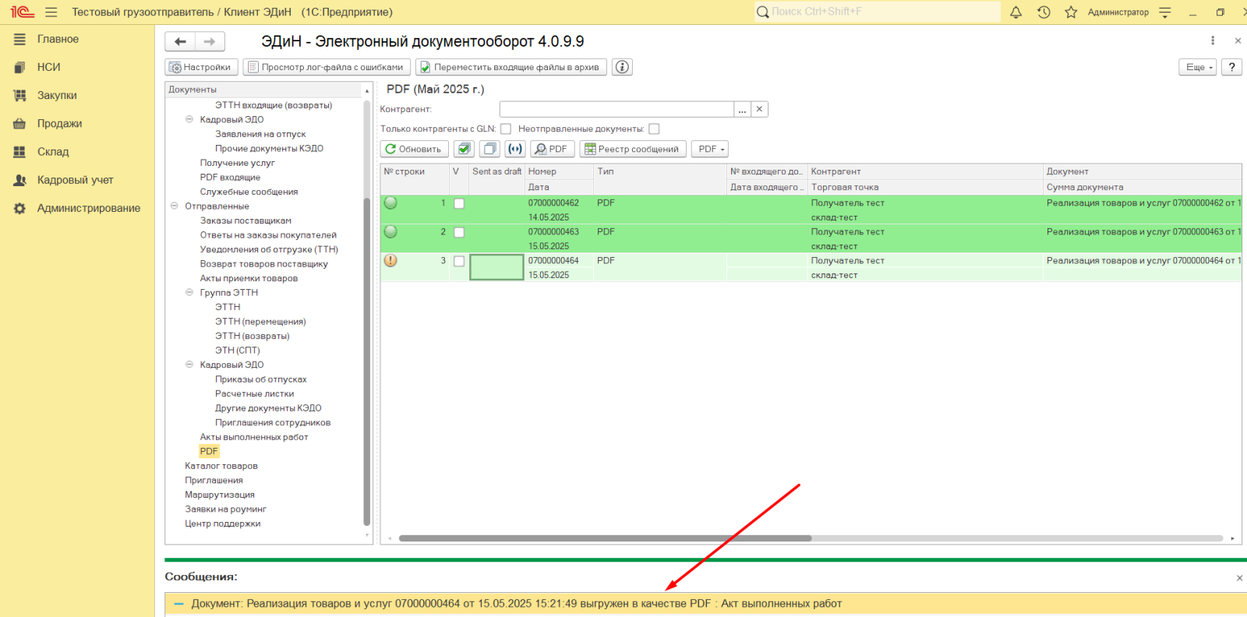
Task: Open history clock icon
Action: point(1044,12)
